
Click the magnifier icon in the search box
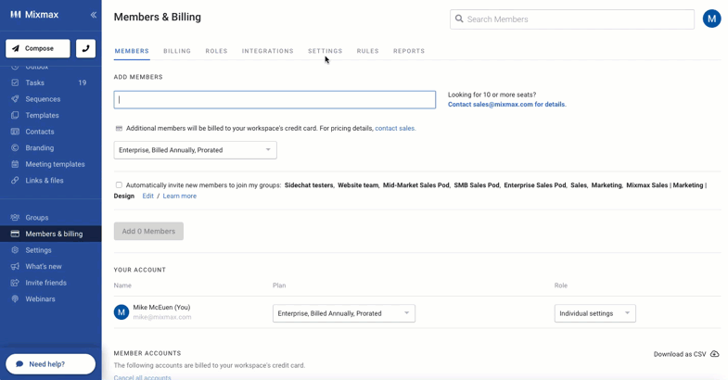click(x=459, y=19)
